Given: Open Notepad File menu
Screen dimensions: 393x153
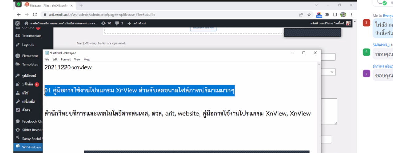Looking at the screenshot, I should pyautogui.click(x=47, y=59).
